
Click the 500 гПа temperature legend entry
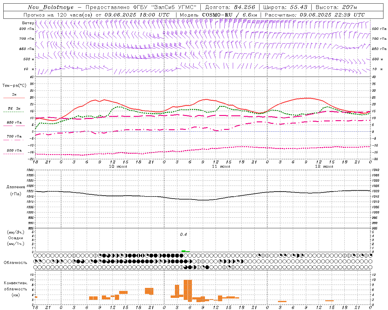pos(14,150)
